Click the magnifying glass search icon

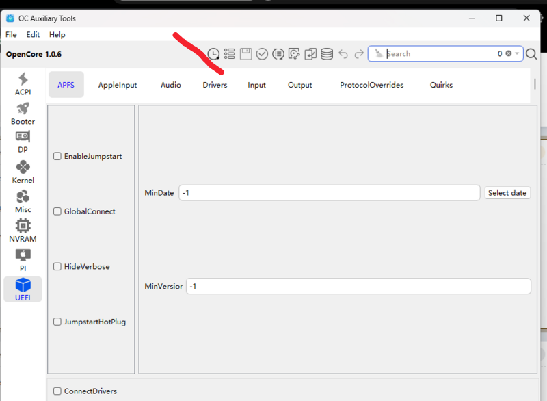coord(531,54)
